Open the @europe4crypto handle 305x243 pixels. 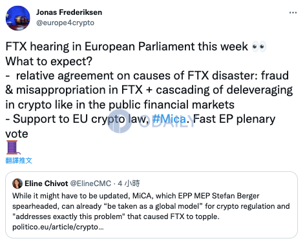65,23
